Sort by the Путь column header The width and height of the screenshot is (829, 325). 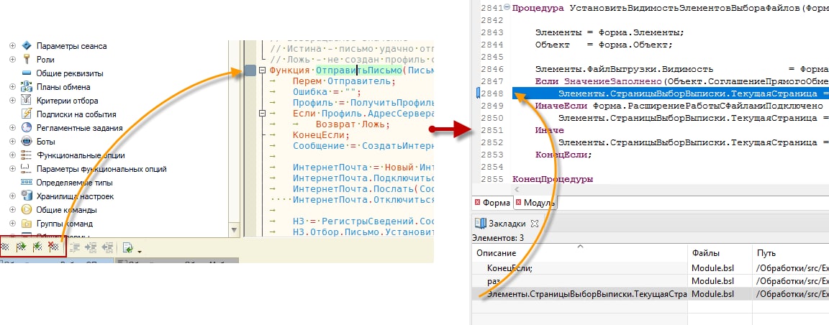790,253
